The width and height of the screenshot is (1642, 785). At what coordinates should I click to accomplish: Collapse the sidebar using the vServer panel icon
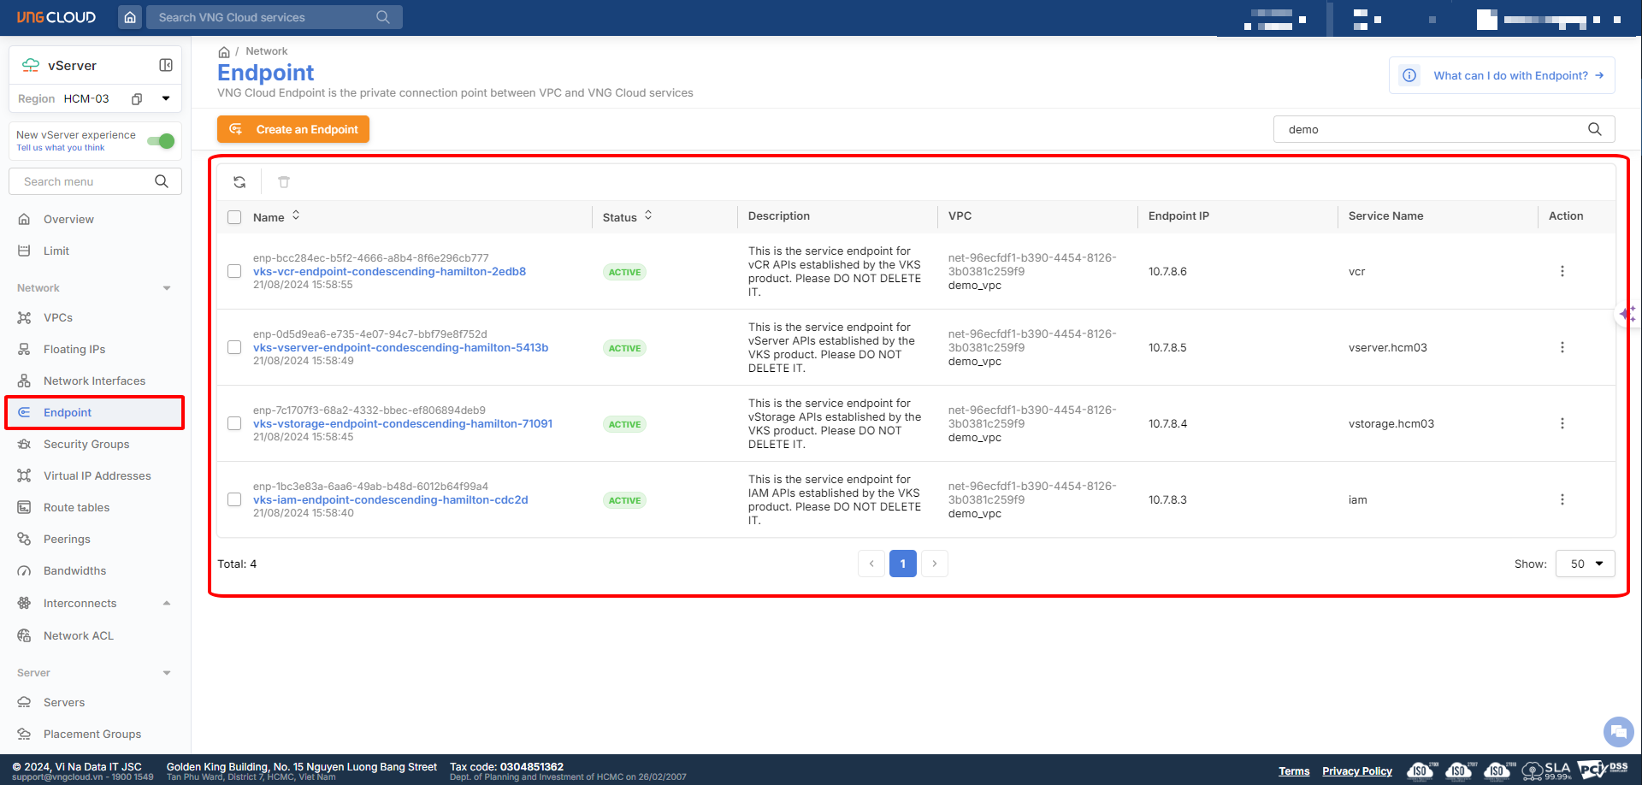tap(166, 65)
